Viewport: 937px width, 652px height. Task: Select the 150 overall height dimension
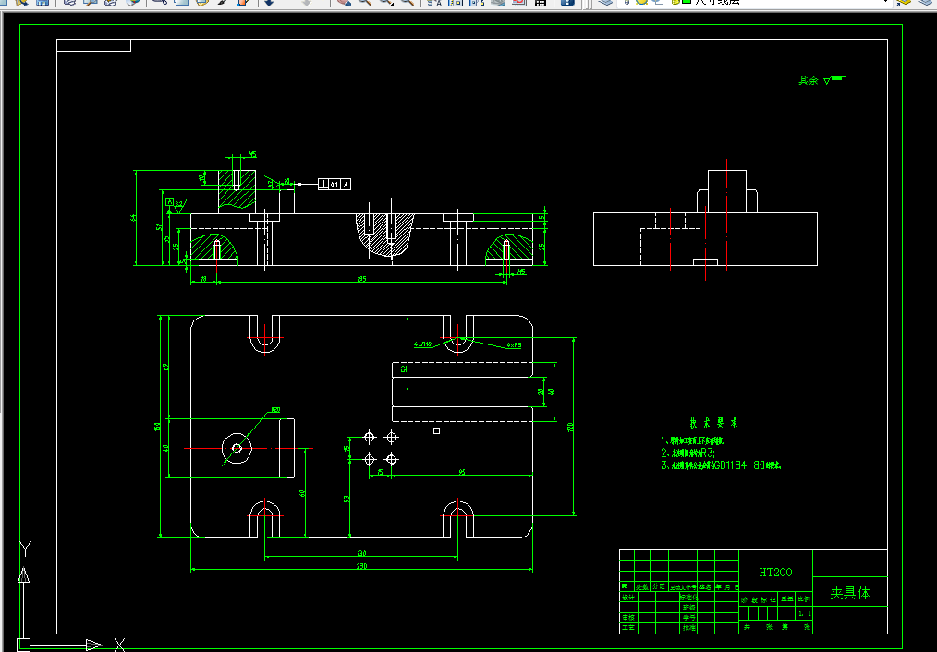point(158,427)
